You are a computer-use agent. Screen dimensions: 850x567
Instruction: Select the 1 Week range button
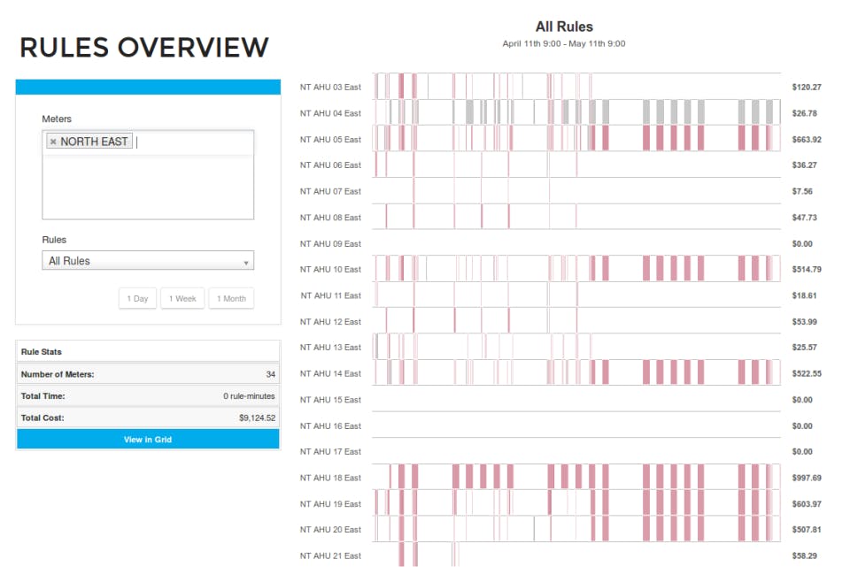(x=182, y=298)
